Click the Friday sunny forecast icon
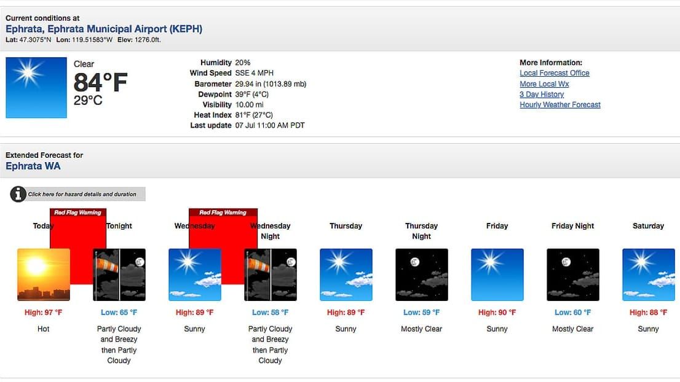680x382 pixels. 497,275
